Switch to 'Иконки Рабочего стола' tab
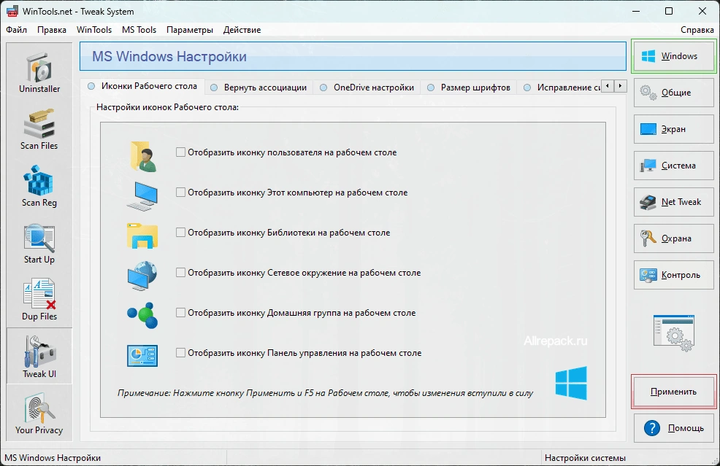Screen dimensions: 720x466 coord(142,86)
